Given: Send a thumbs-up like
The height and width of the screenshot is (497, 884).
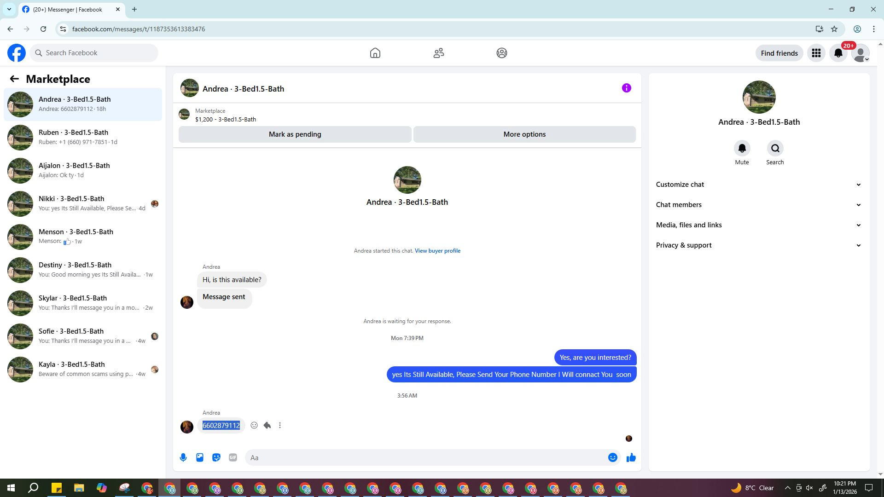Looking at the screenshot, I should 631,457.
